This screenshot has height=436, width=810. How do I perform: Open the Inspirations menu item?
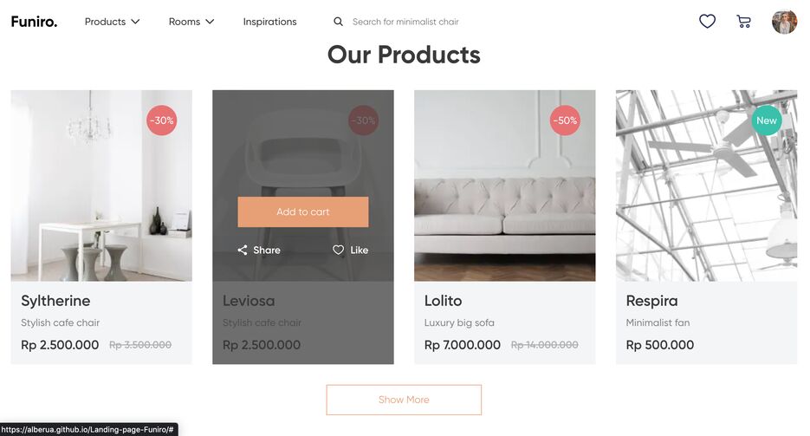[x=269, y=22]
